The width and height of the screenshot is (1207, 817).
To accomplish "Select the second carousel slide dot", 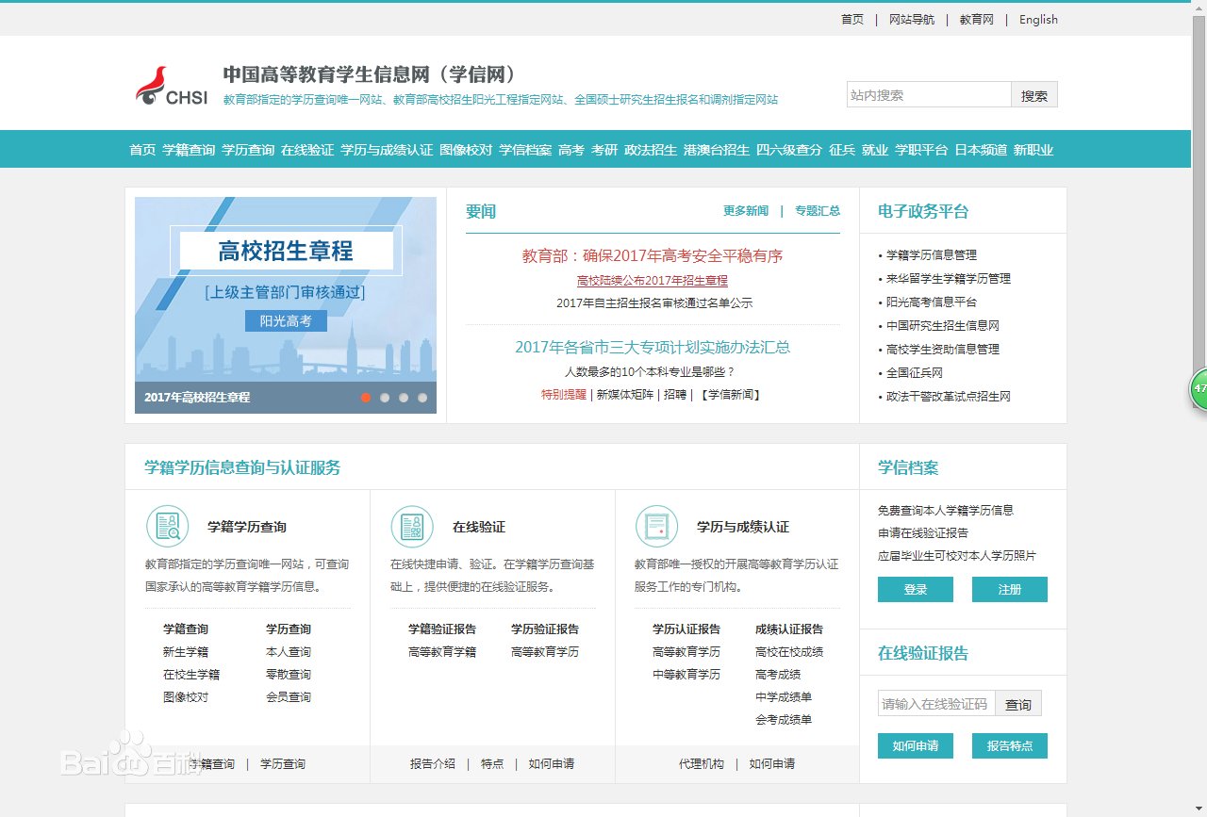I will tap(384, 398).
